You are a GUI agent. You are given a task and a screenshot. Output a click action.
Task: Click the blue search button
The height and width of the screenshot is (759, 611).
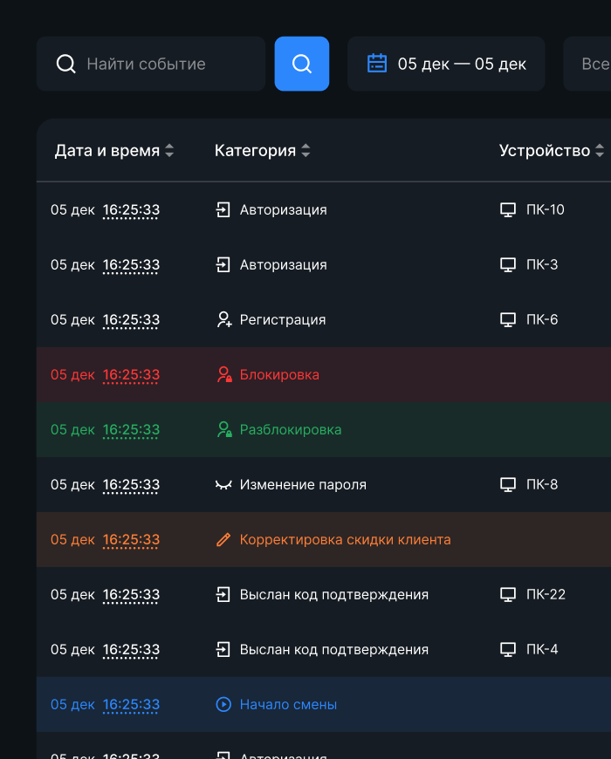pos(302,64)
